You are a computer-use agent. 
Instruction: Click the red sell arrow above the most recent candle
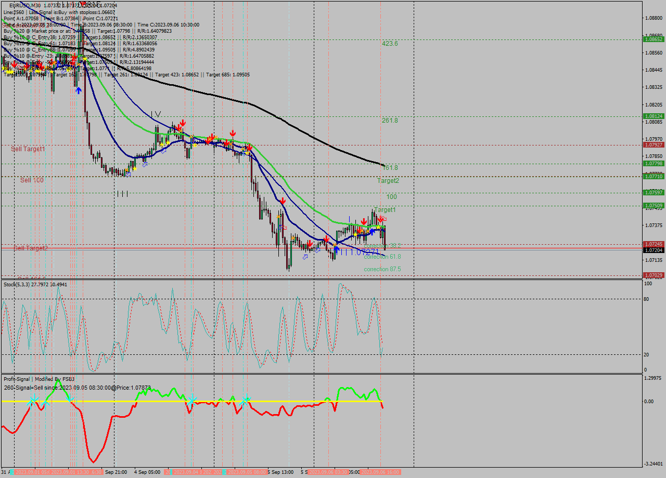point(380,219)
